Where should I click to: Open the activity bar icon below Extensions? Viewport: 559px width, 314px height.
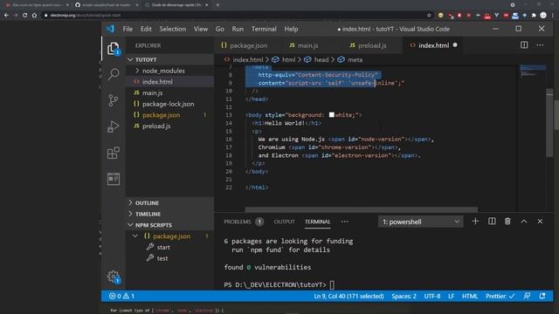(114, 179)
